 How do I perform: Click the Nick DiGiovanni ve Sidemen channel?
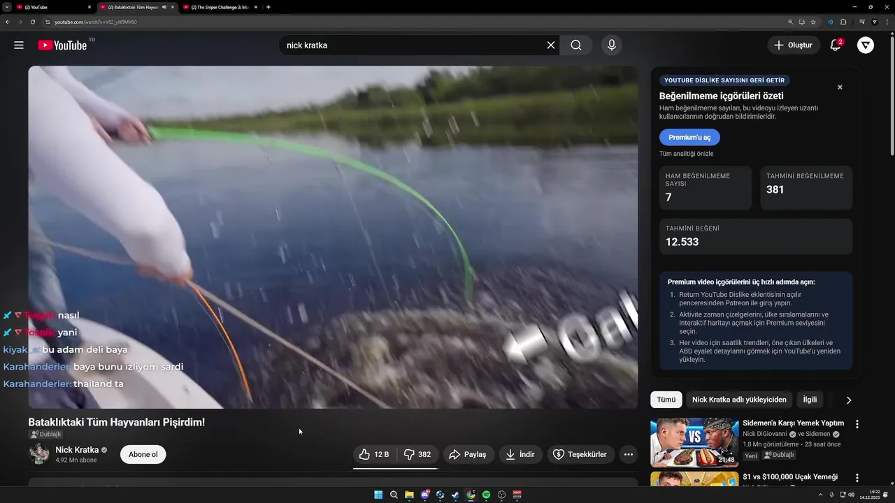[791, 434]
